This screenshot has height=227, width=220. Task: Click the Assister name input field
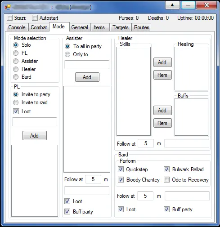click(87, 65)
